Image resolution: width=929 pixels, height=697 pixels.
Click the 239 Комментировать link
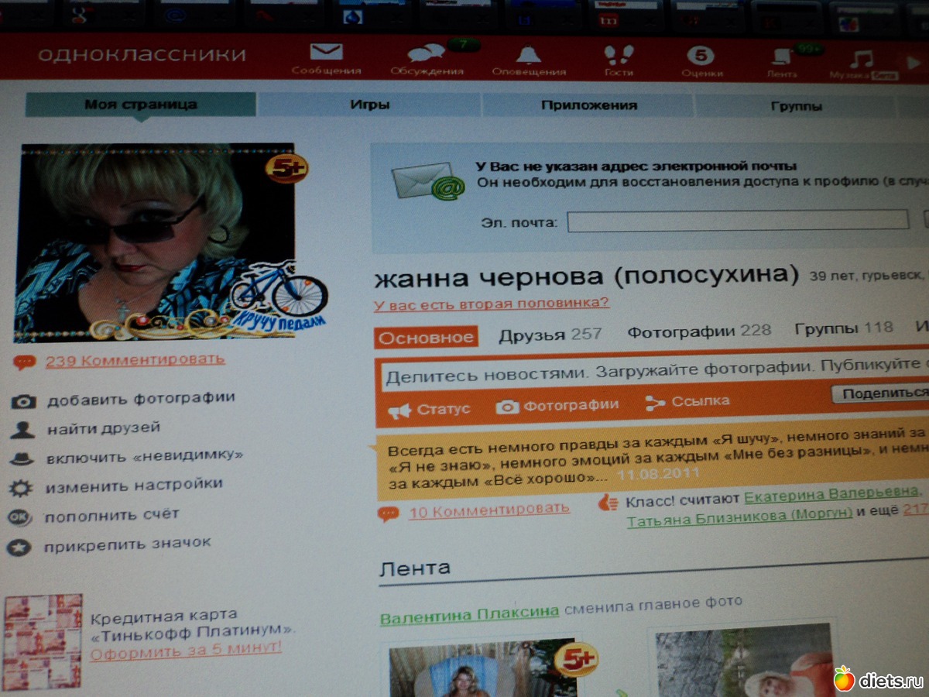pos(135,359)
